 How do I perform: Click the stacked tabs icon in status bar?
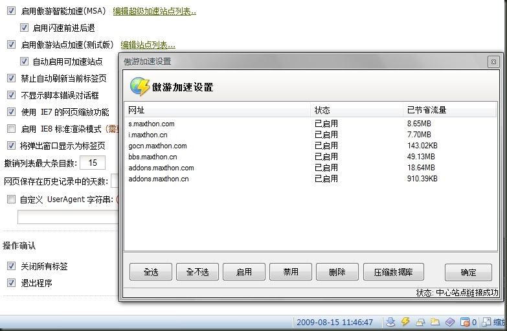pyautogui.click(x=420, y=322)
